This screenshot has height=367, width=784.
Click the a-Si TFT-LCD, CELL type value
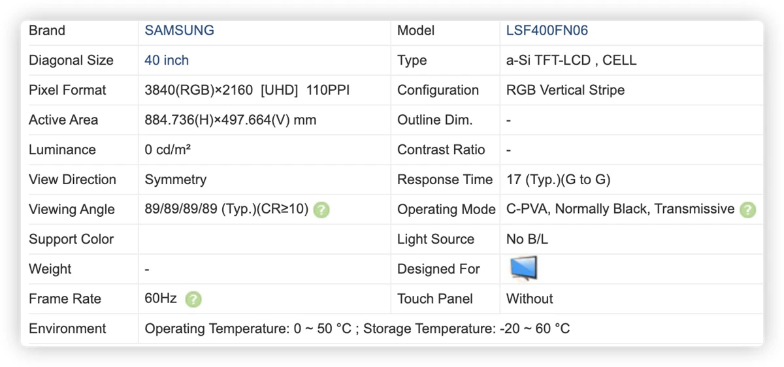coord(572,60)
